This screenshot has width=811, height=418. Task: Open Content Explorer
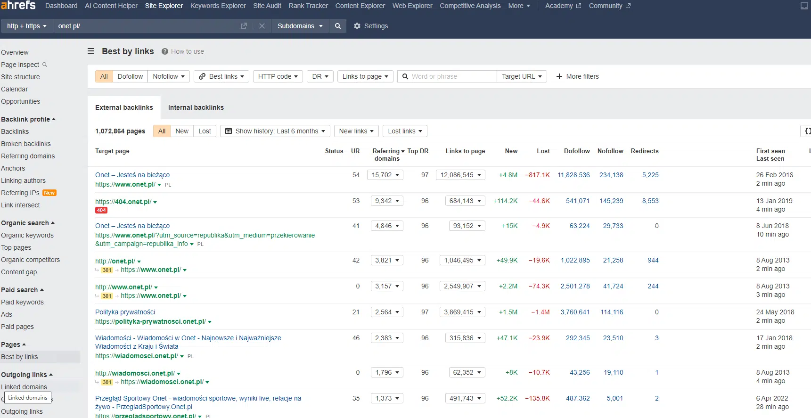click(x=360, y=6)
